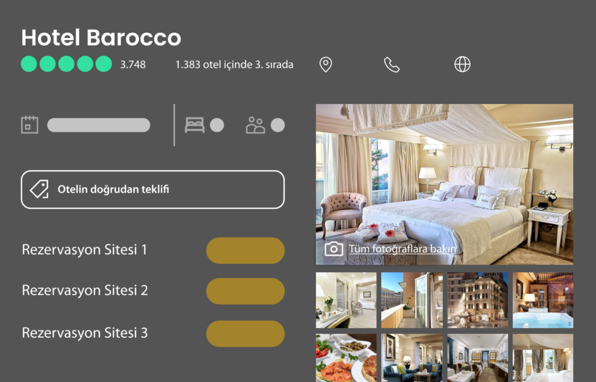This screenshot has height=382, width=596.
Task: Click the price tag offer icon
Action: [x=39, y=189]
